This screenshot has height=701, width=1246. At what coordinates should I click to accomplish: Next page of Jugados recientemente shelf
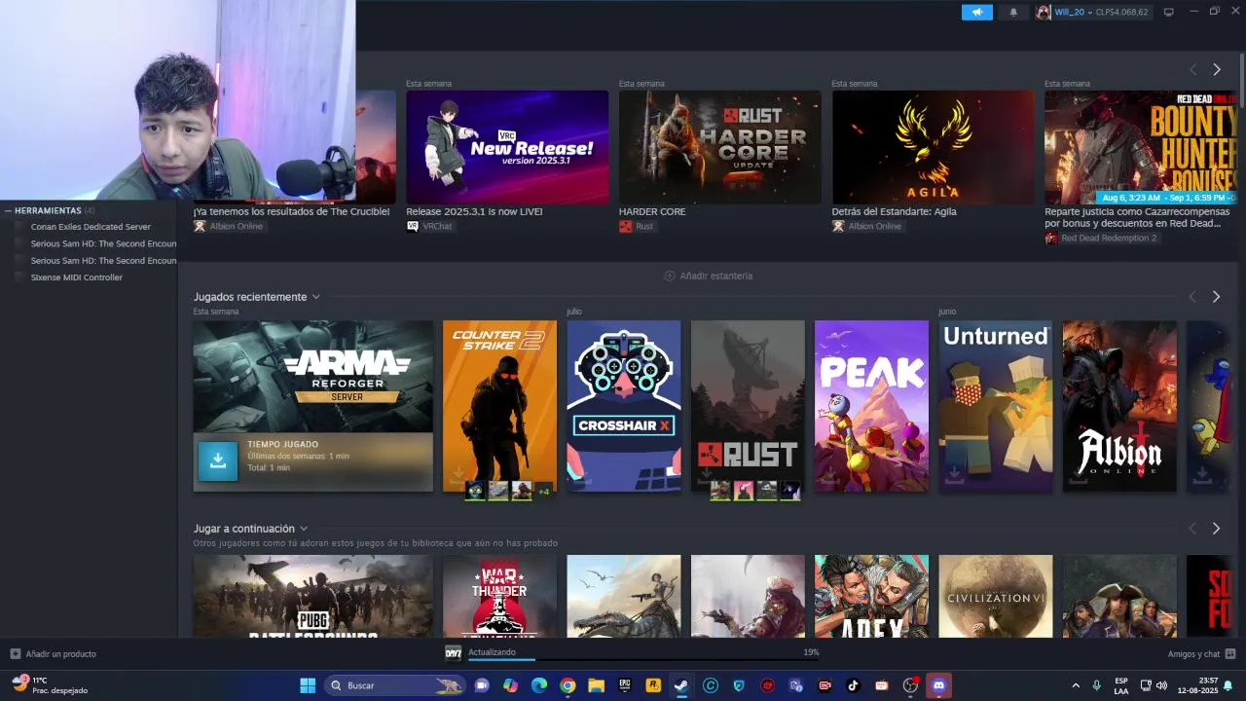point(1216,296)
